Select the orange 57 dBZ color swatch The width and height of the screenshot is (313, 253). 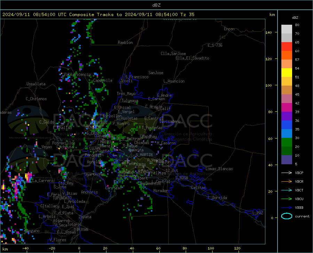(x=287, y=55)
